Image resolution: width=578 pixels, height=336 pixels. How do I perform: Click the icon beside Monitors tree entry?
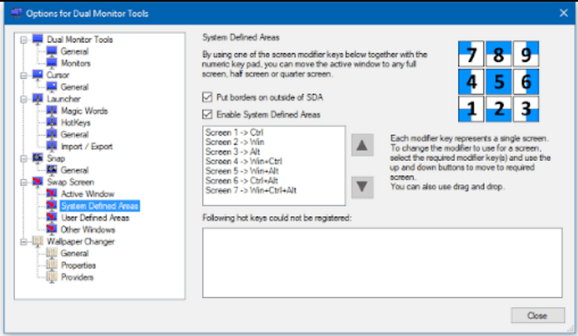51,63
